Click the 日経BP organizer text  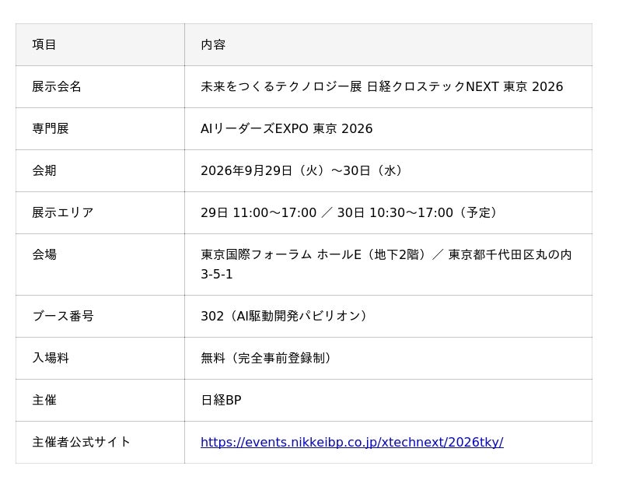click(221, 400)
